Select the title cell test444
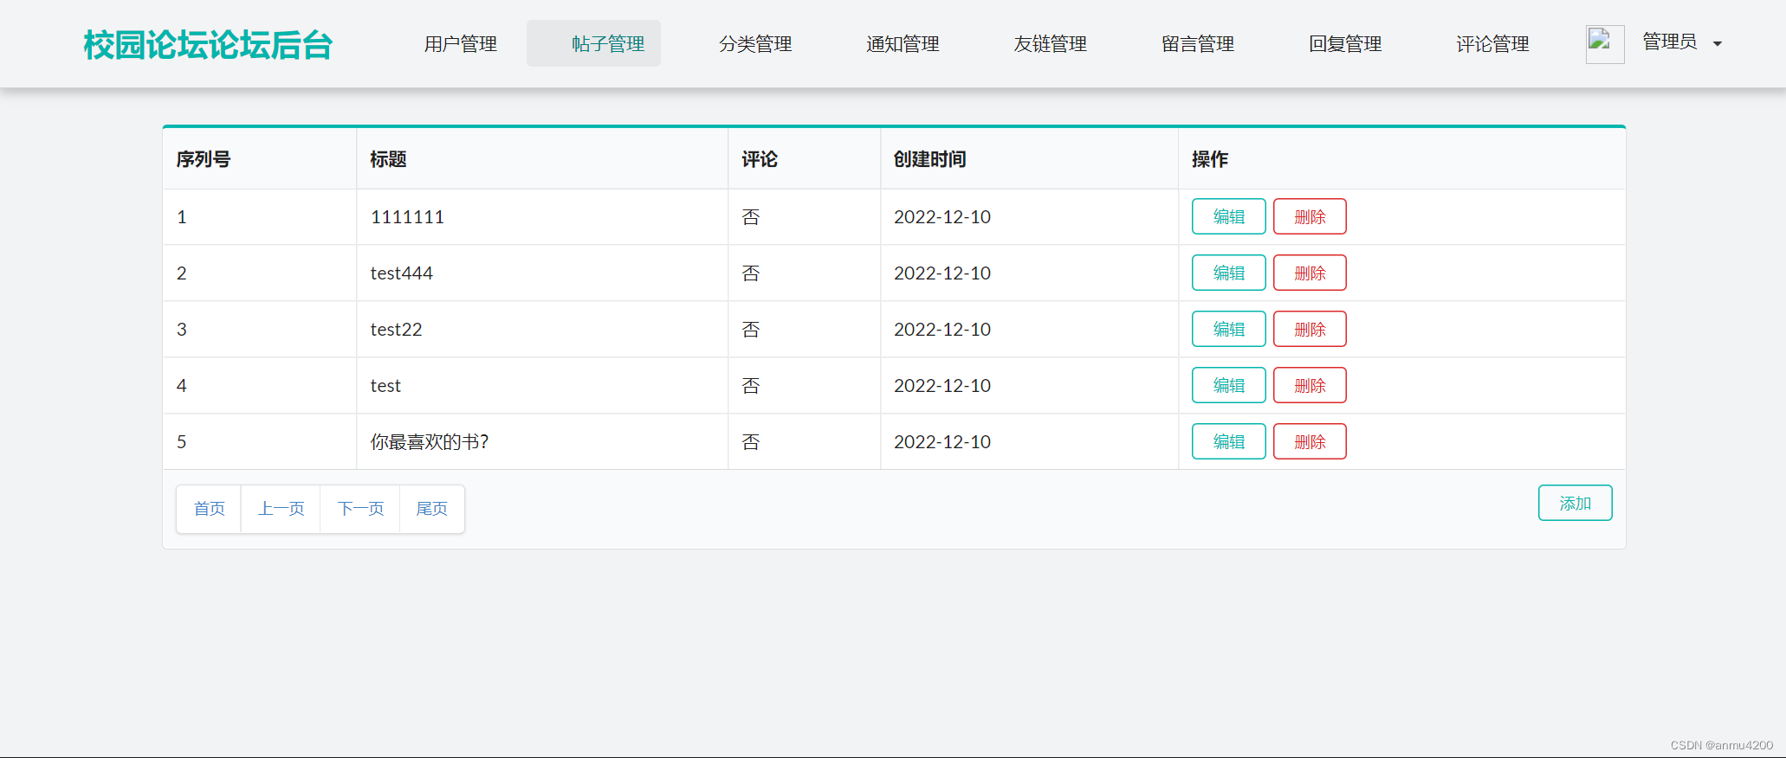1786x758 pixels. coord(542,273)
